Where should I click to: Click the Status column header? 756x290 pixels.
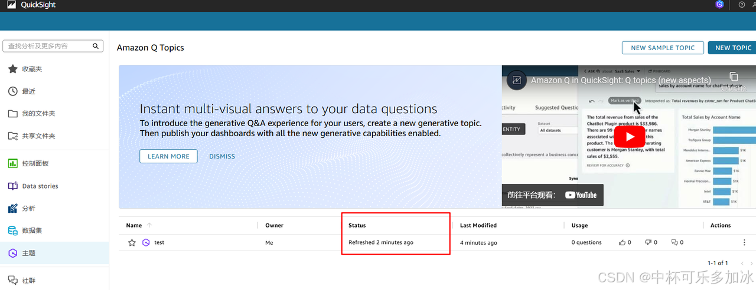(x=357, y=225)
